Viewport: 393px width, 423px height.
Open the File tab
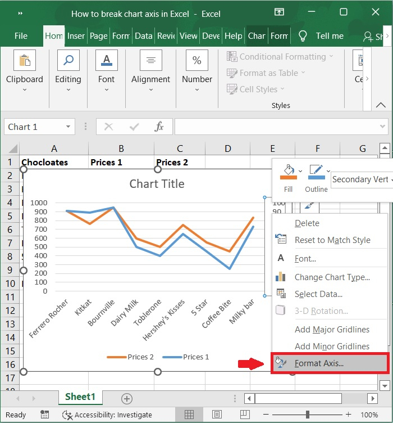21,36
